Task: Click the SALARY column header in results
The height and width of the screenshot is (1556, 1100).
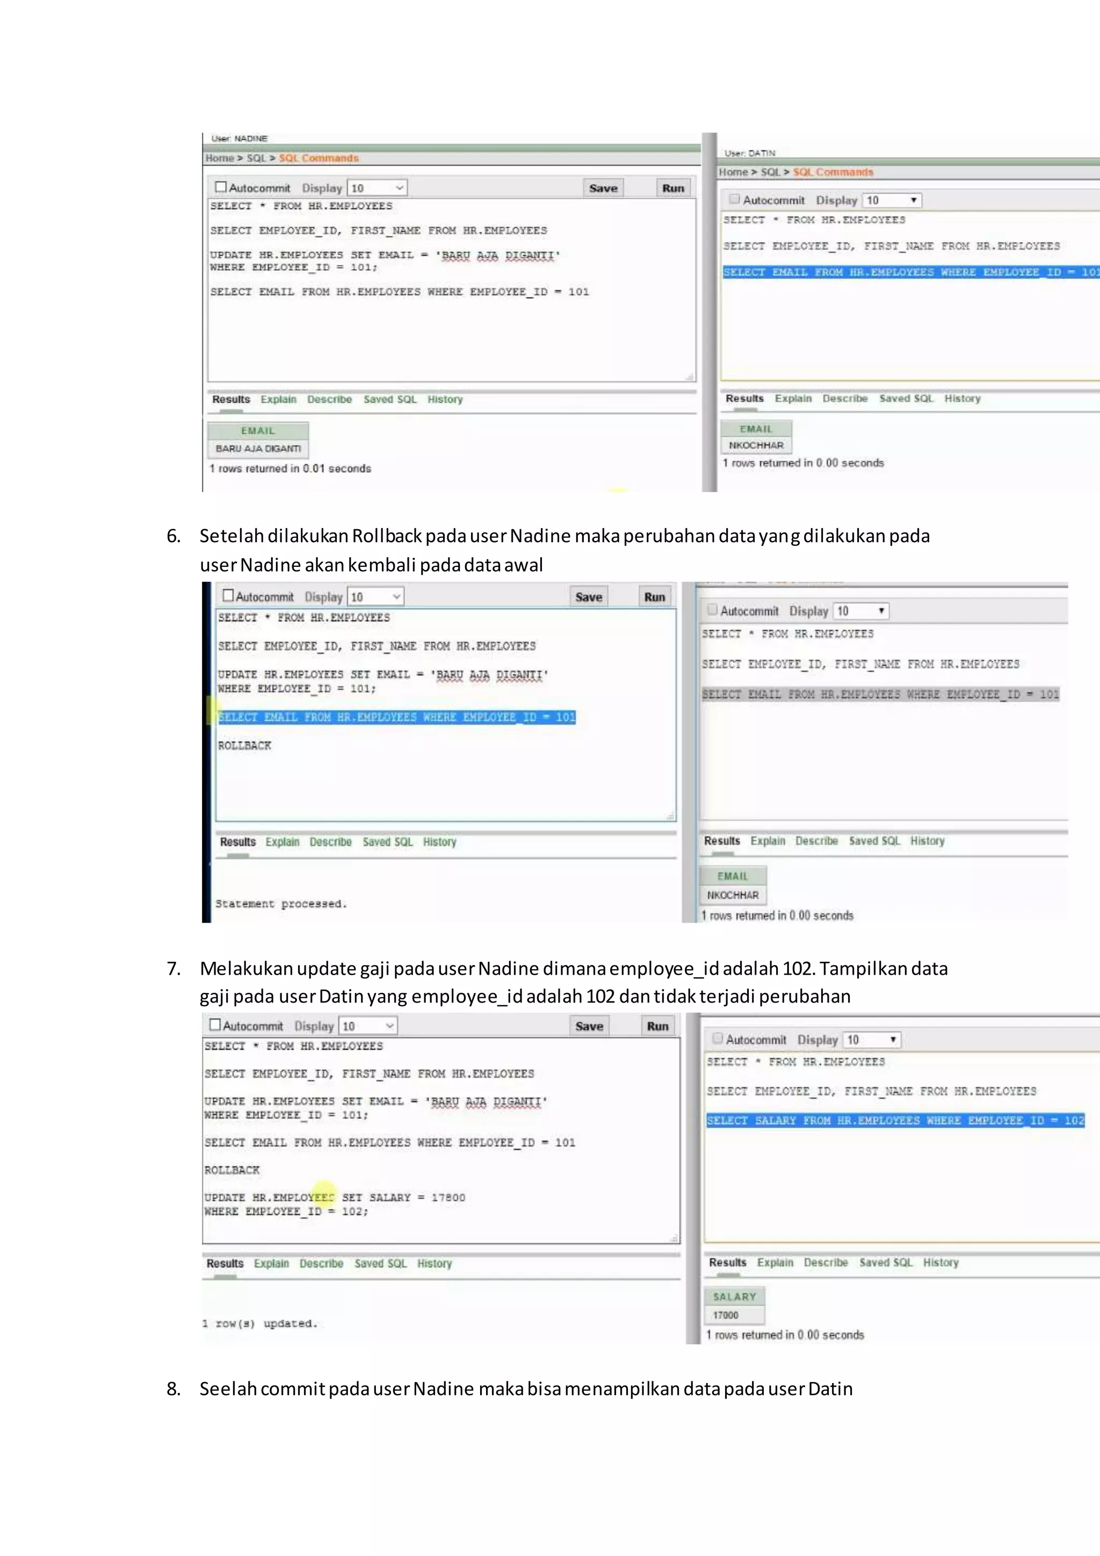Action: (x=734, y=1296)
